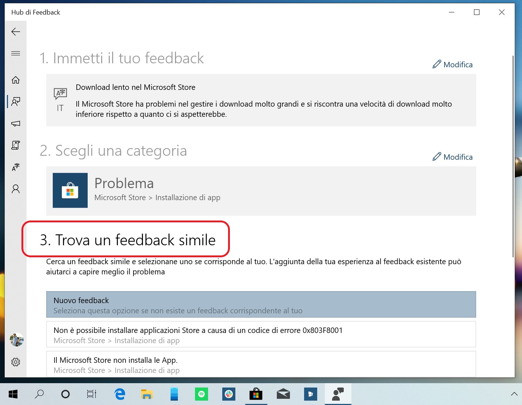Open the Windows Start menu
The height and width of the screenshot is (405, 522).
(x=13, y=394)
